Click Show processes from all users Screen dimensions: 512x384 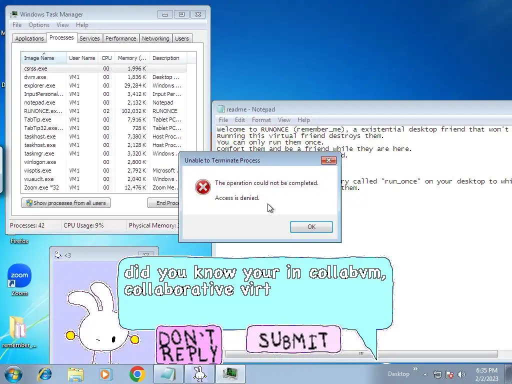(x=66, y=203)
